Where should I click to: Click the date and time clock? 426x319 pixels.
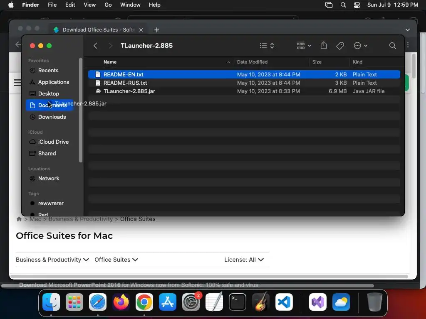(x=393, y=5)
